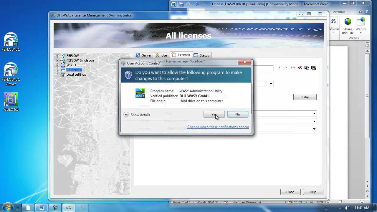Screen dimensions: 377x212
Task: Open the FEFLOW 6.1 Viewer desktop shortcut
Action: pyautogui.click(x=11, y=74)
